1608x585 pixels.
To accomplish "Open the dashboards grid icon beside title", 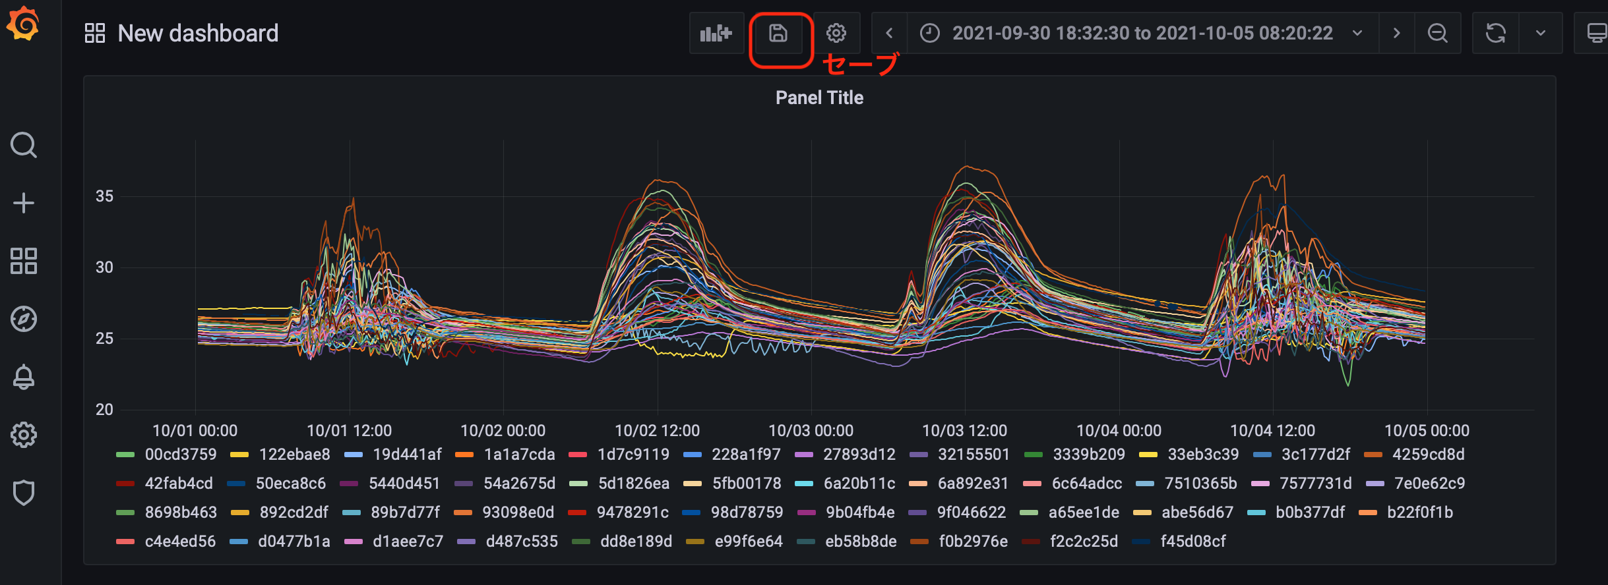I will coord(95,33).
